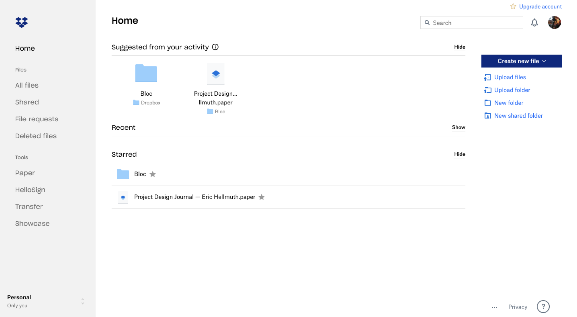Click the New folder link
This screenshot has width=577, height=317.
[x=509, y=103]
